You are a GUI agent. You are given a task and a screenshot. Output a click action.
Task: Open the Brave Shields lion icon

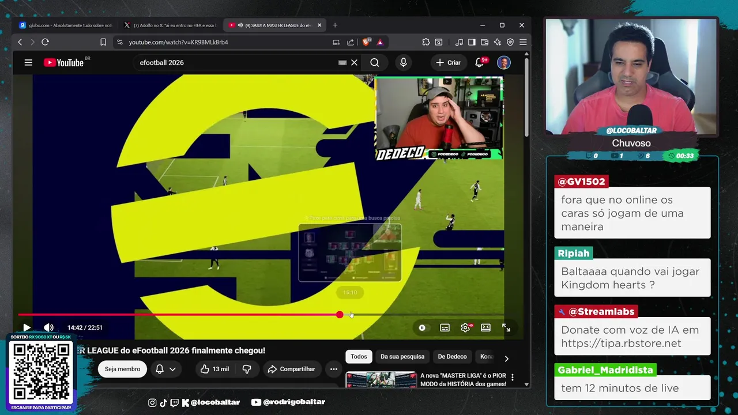366,42
